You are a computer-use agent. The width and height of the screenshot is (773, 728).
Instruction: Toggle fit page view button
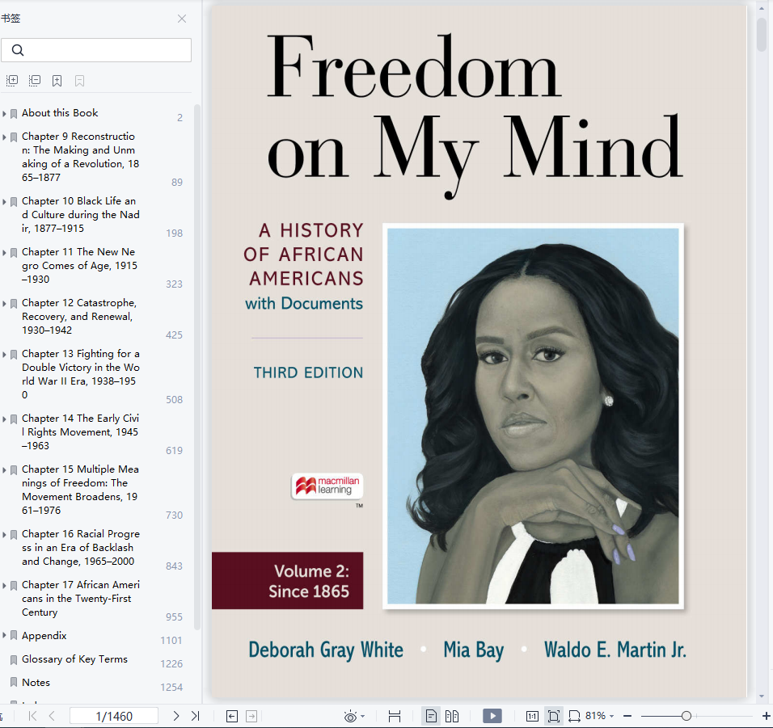[554, 716]
